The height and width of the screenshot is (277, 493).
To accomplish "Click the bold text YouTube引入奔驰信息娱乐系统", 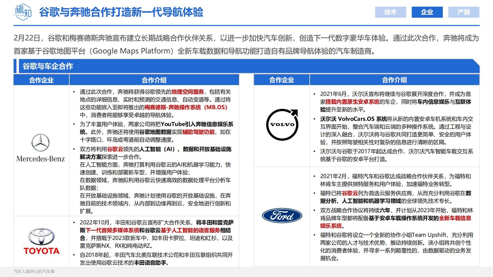I will click(157, 128).
